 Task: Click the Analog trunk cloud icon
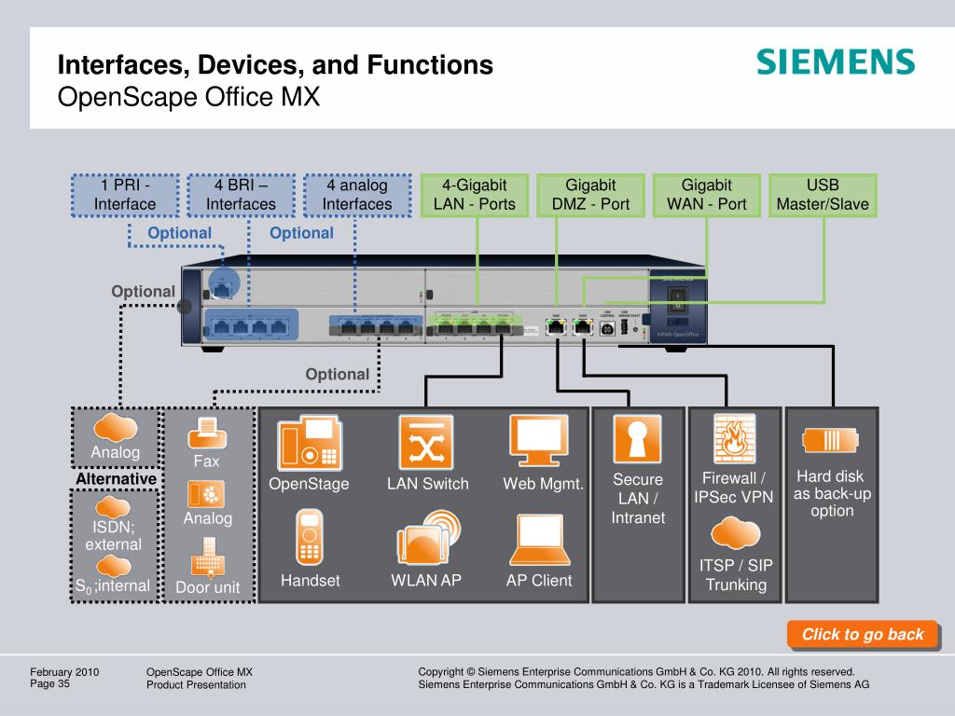coord(115,428)
